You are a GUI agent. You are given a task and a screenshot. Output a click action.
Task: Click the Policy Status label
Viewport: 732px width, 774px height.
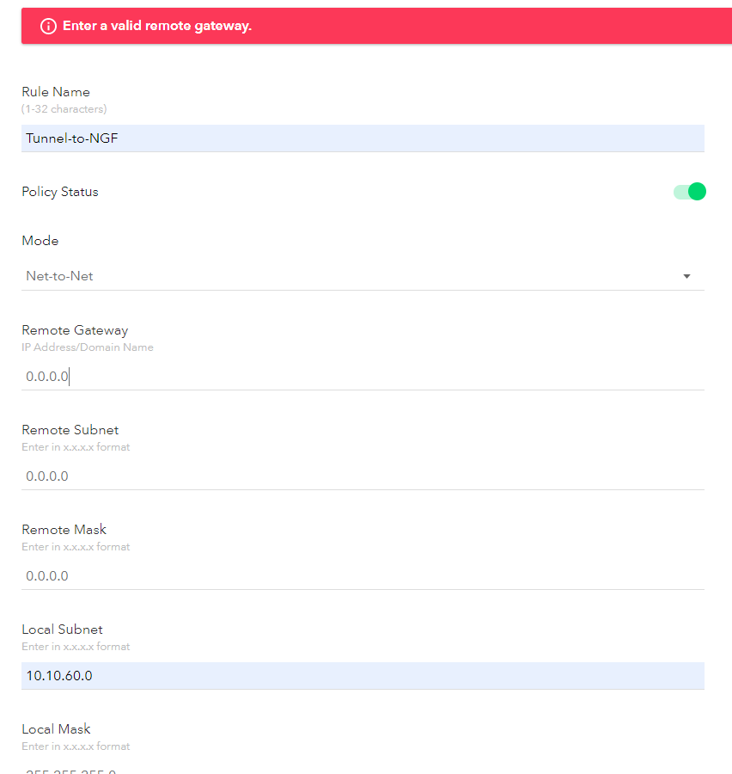pyautogui.click(x=60, y=192)
